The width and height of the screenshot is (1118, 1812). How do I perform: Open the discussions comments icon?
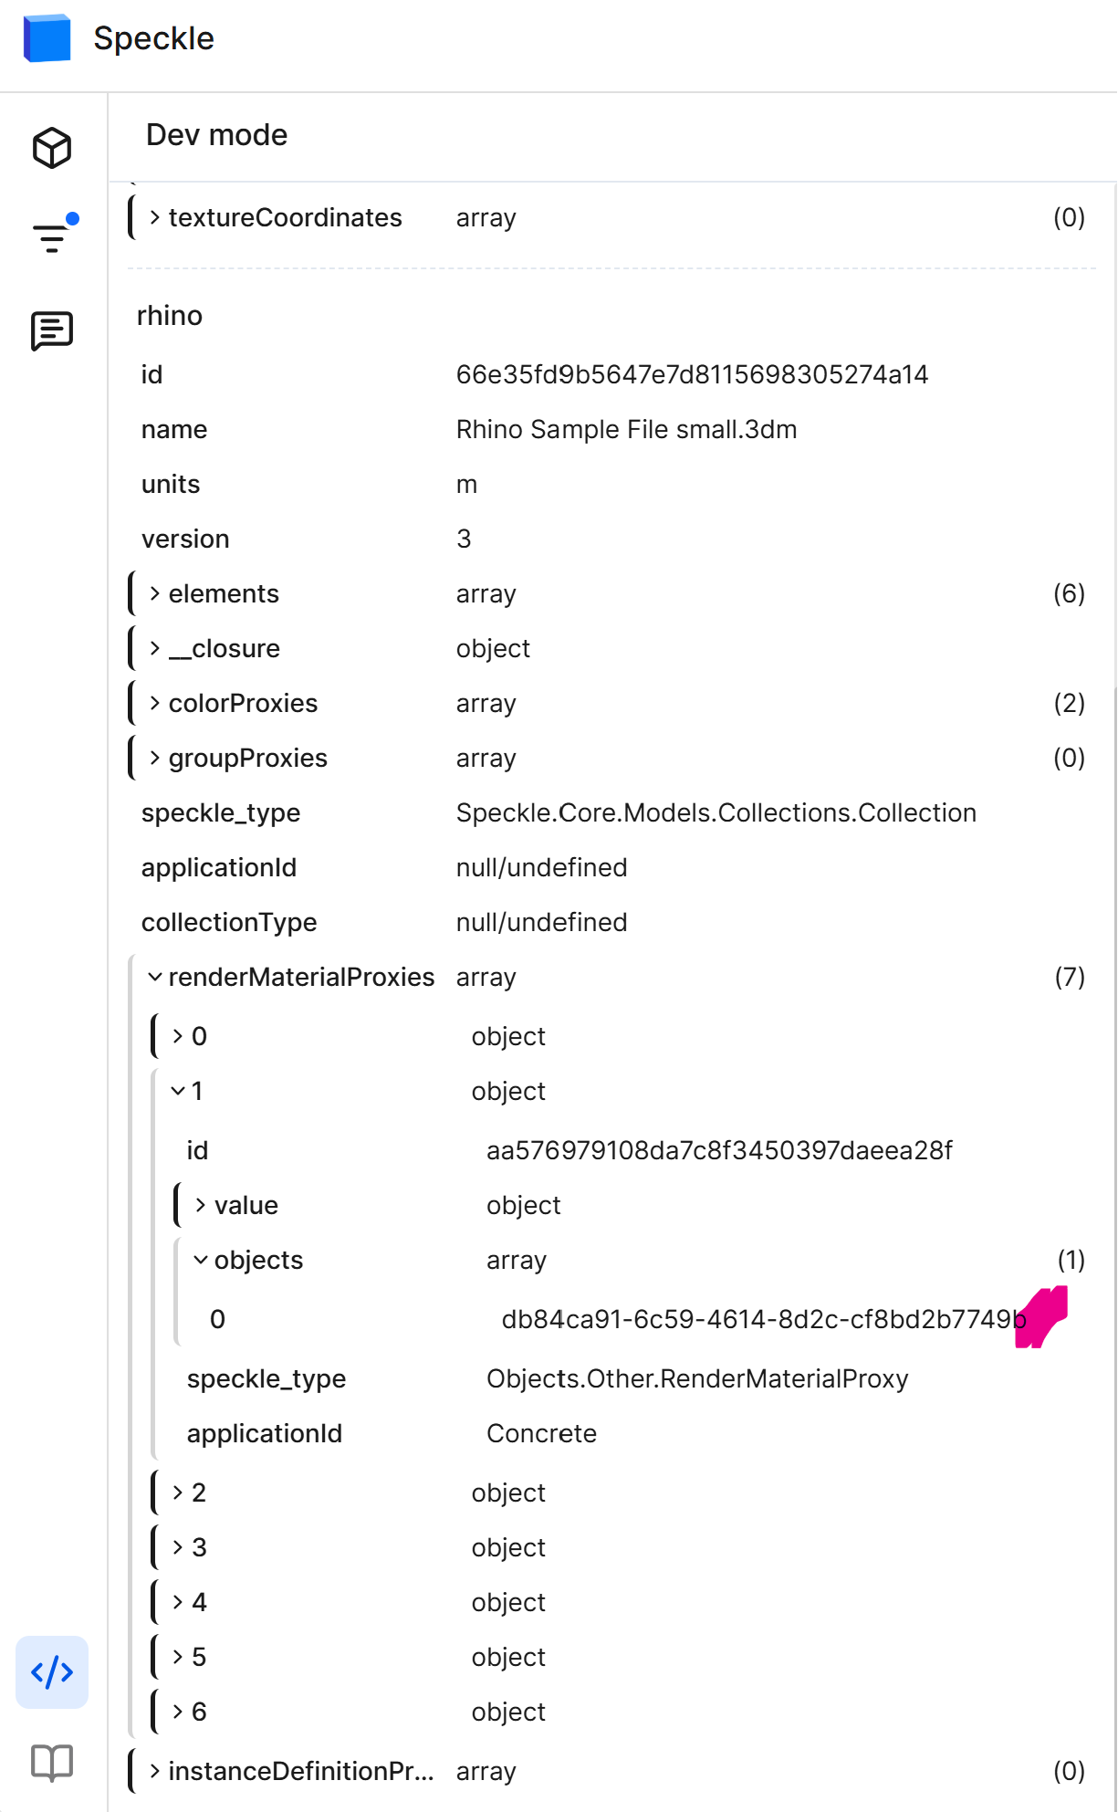coord(52,330)
